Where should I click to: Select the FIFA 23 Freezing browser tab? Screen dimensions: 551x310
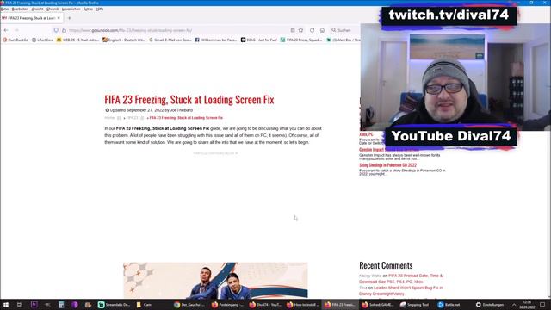[x=31, y=18]
